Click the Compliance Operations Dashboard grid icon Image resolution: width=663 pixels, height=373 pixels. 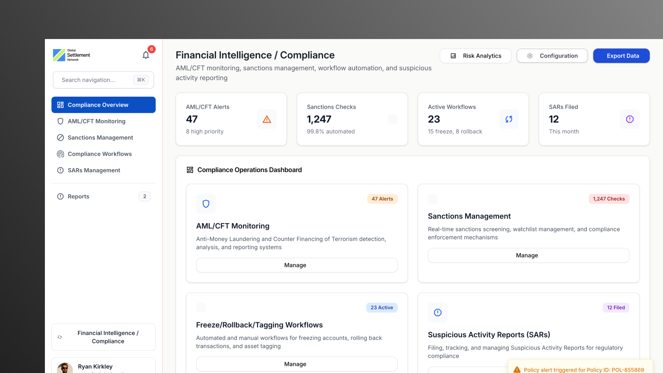coord(190,170)
